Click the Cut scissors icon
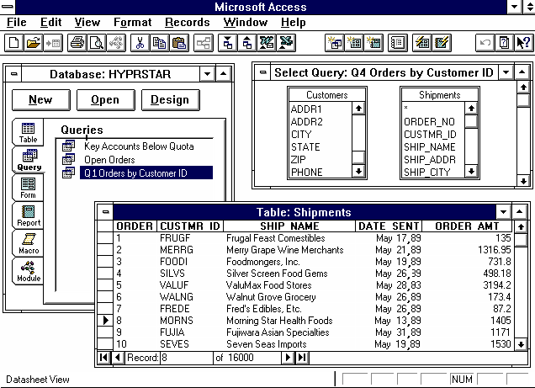This screenshot has width=535, height=388. click(140, 43)
